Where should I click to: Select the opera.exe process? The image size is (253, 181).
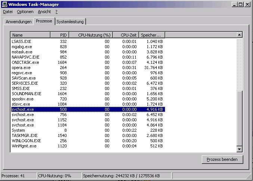tap(88, 68)
